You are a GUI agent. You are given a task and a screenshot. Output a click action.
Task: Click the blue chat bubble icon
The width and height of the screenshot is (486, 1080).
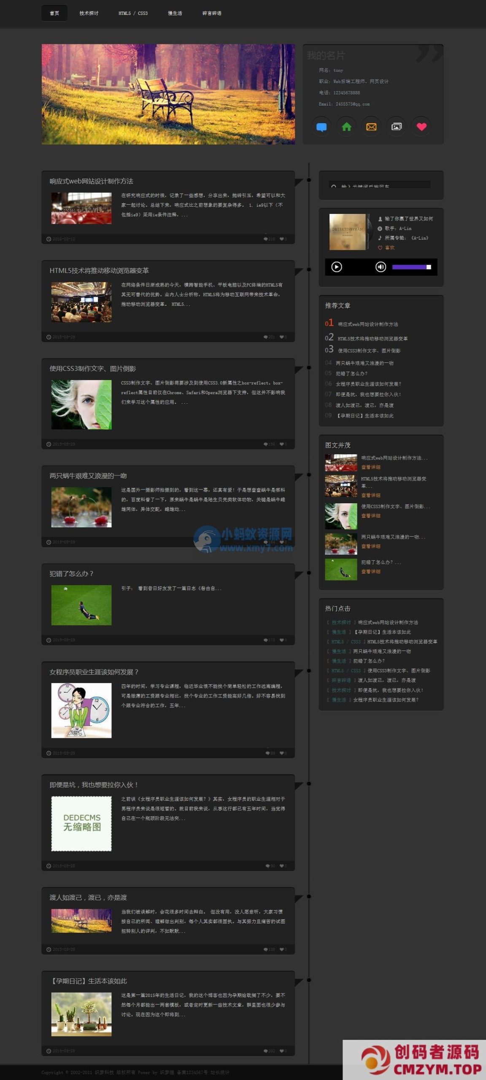[x=321, y=127]
